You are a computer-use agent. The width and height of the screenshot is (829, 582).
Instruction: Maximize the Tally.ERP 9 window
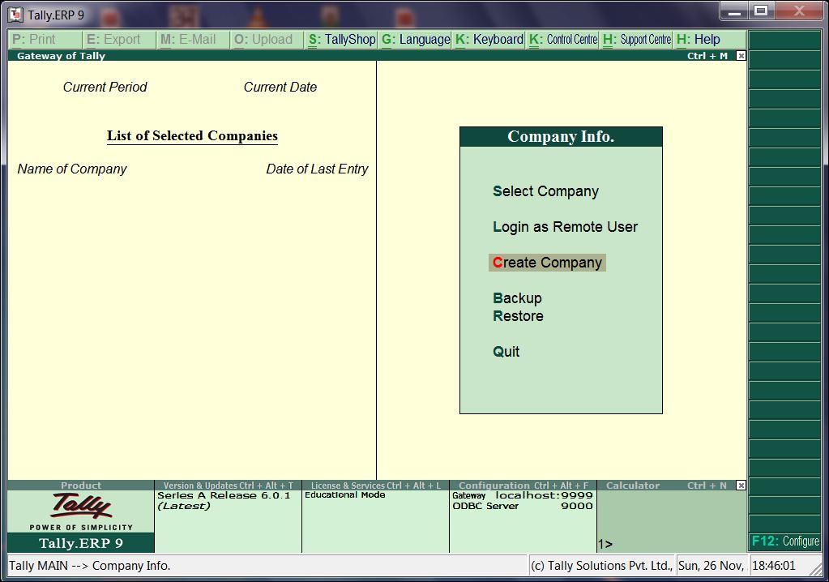[x=761, y=11]
